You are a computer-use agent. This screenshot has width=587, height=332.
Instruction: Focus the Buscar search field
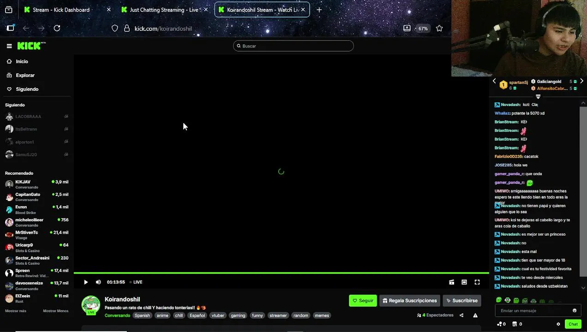(x=293, y=46)
